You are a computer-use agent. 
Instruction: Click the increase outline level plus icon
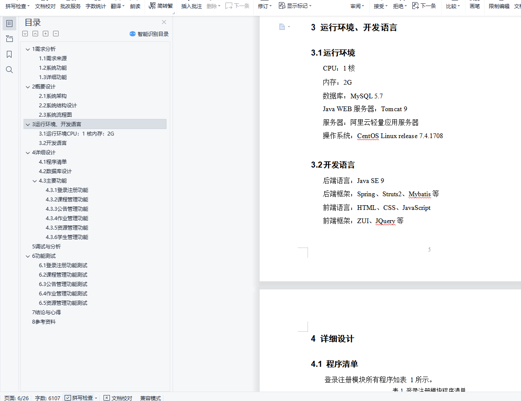[x=46, y=34]
